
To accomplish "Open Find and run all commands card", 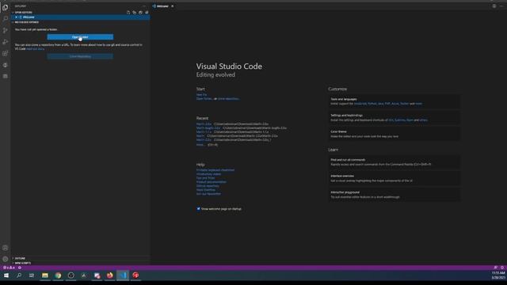I will point(395,161).
